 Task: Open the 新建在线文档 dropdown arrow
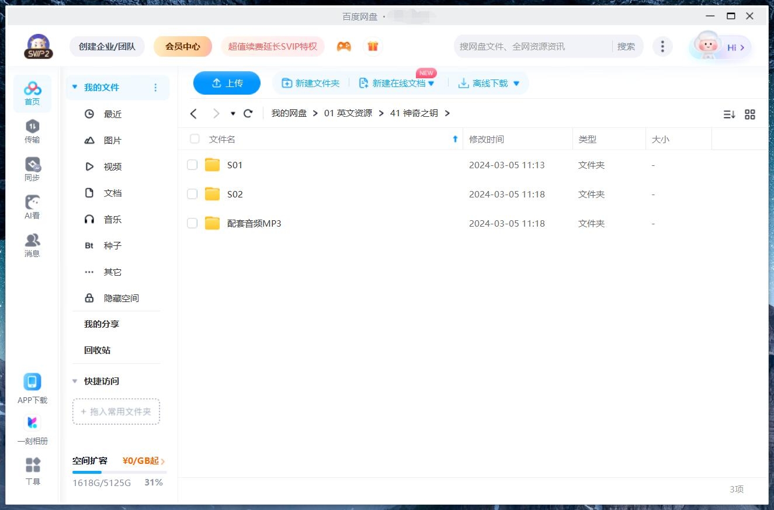[x=431, y=83]
